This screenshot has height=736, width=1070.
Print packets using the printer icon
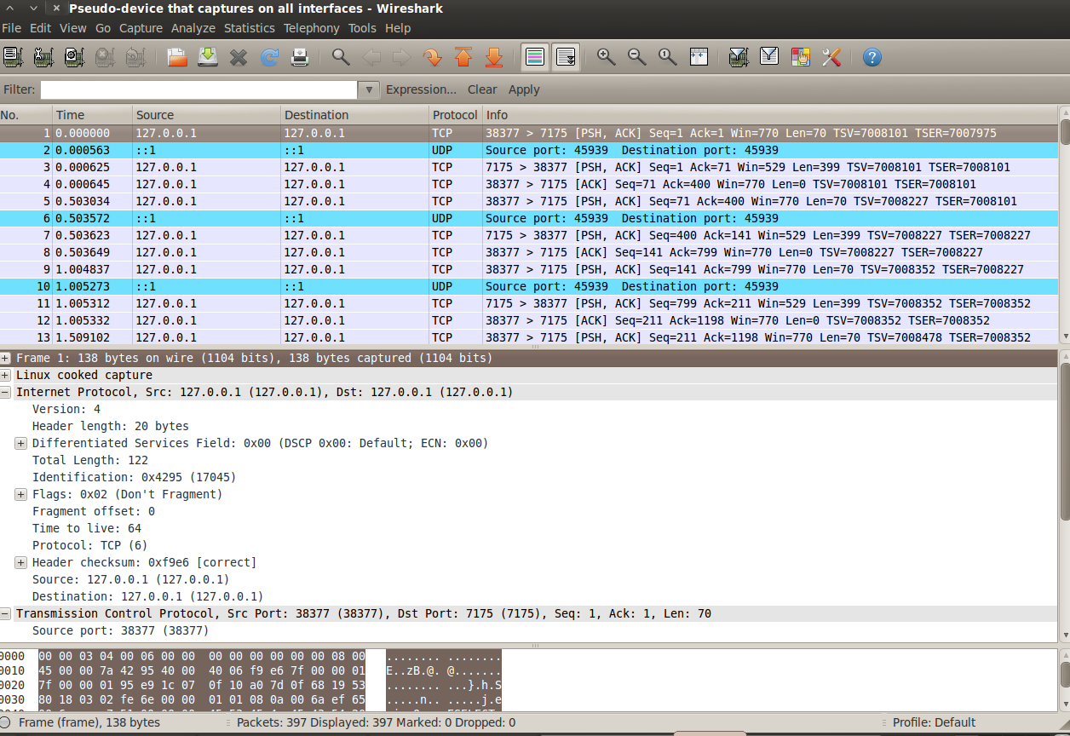click(x=300, y=57)
